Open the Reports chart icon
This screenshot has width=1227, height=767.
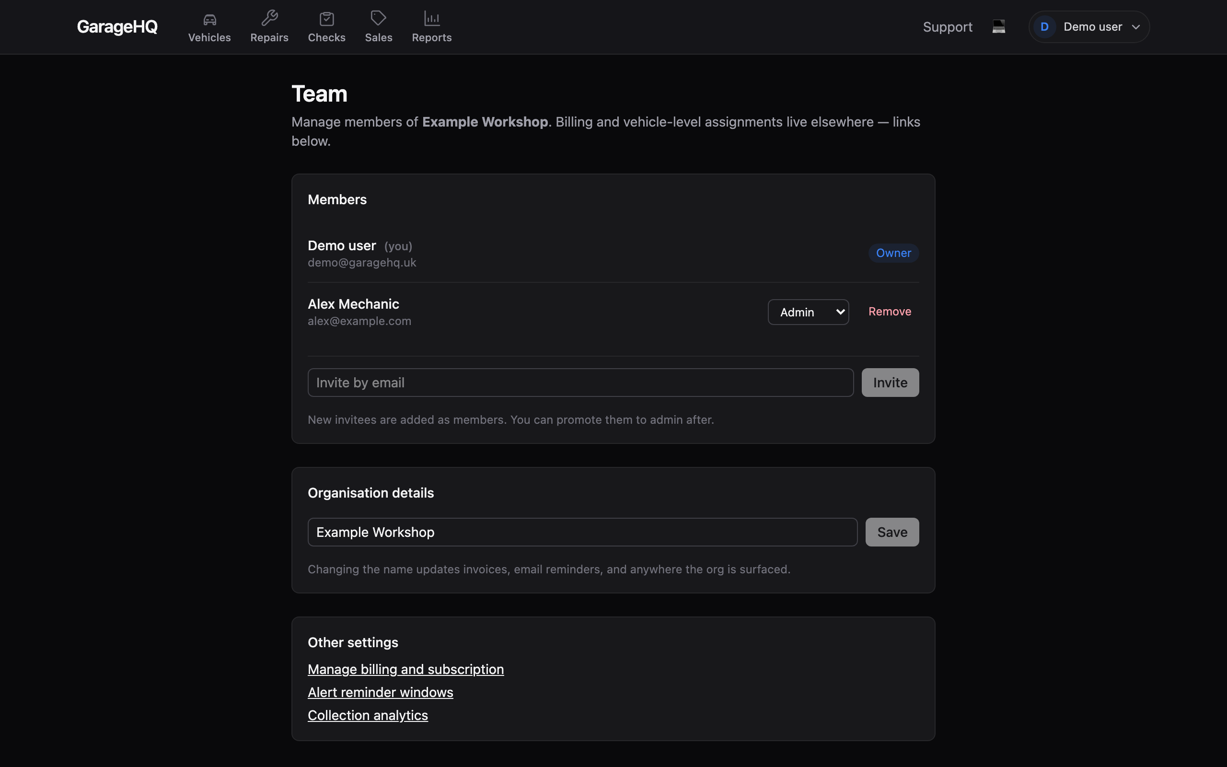431,19
